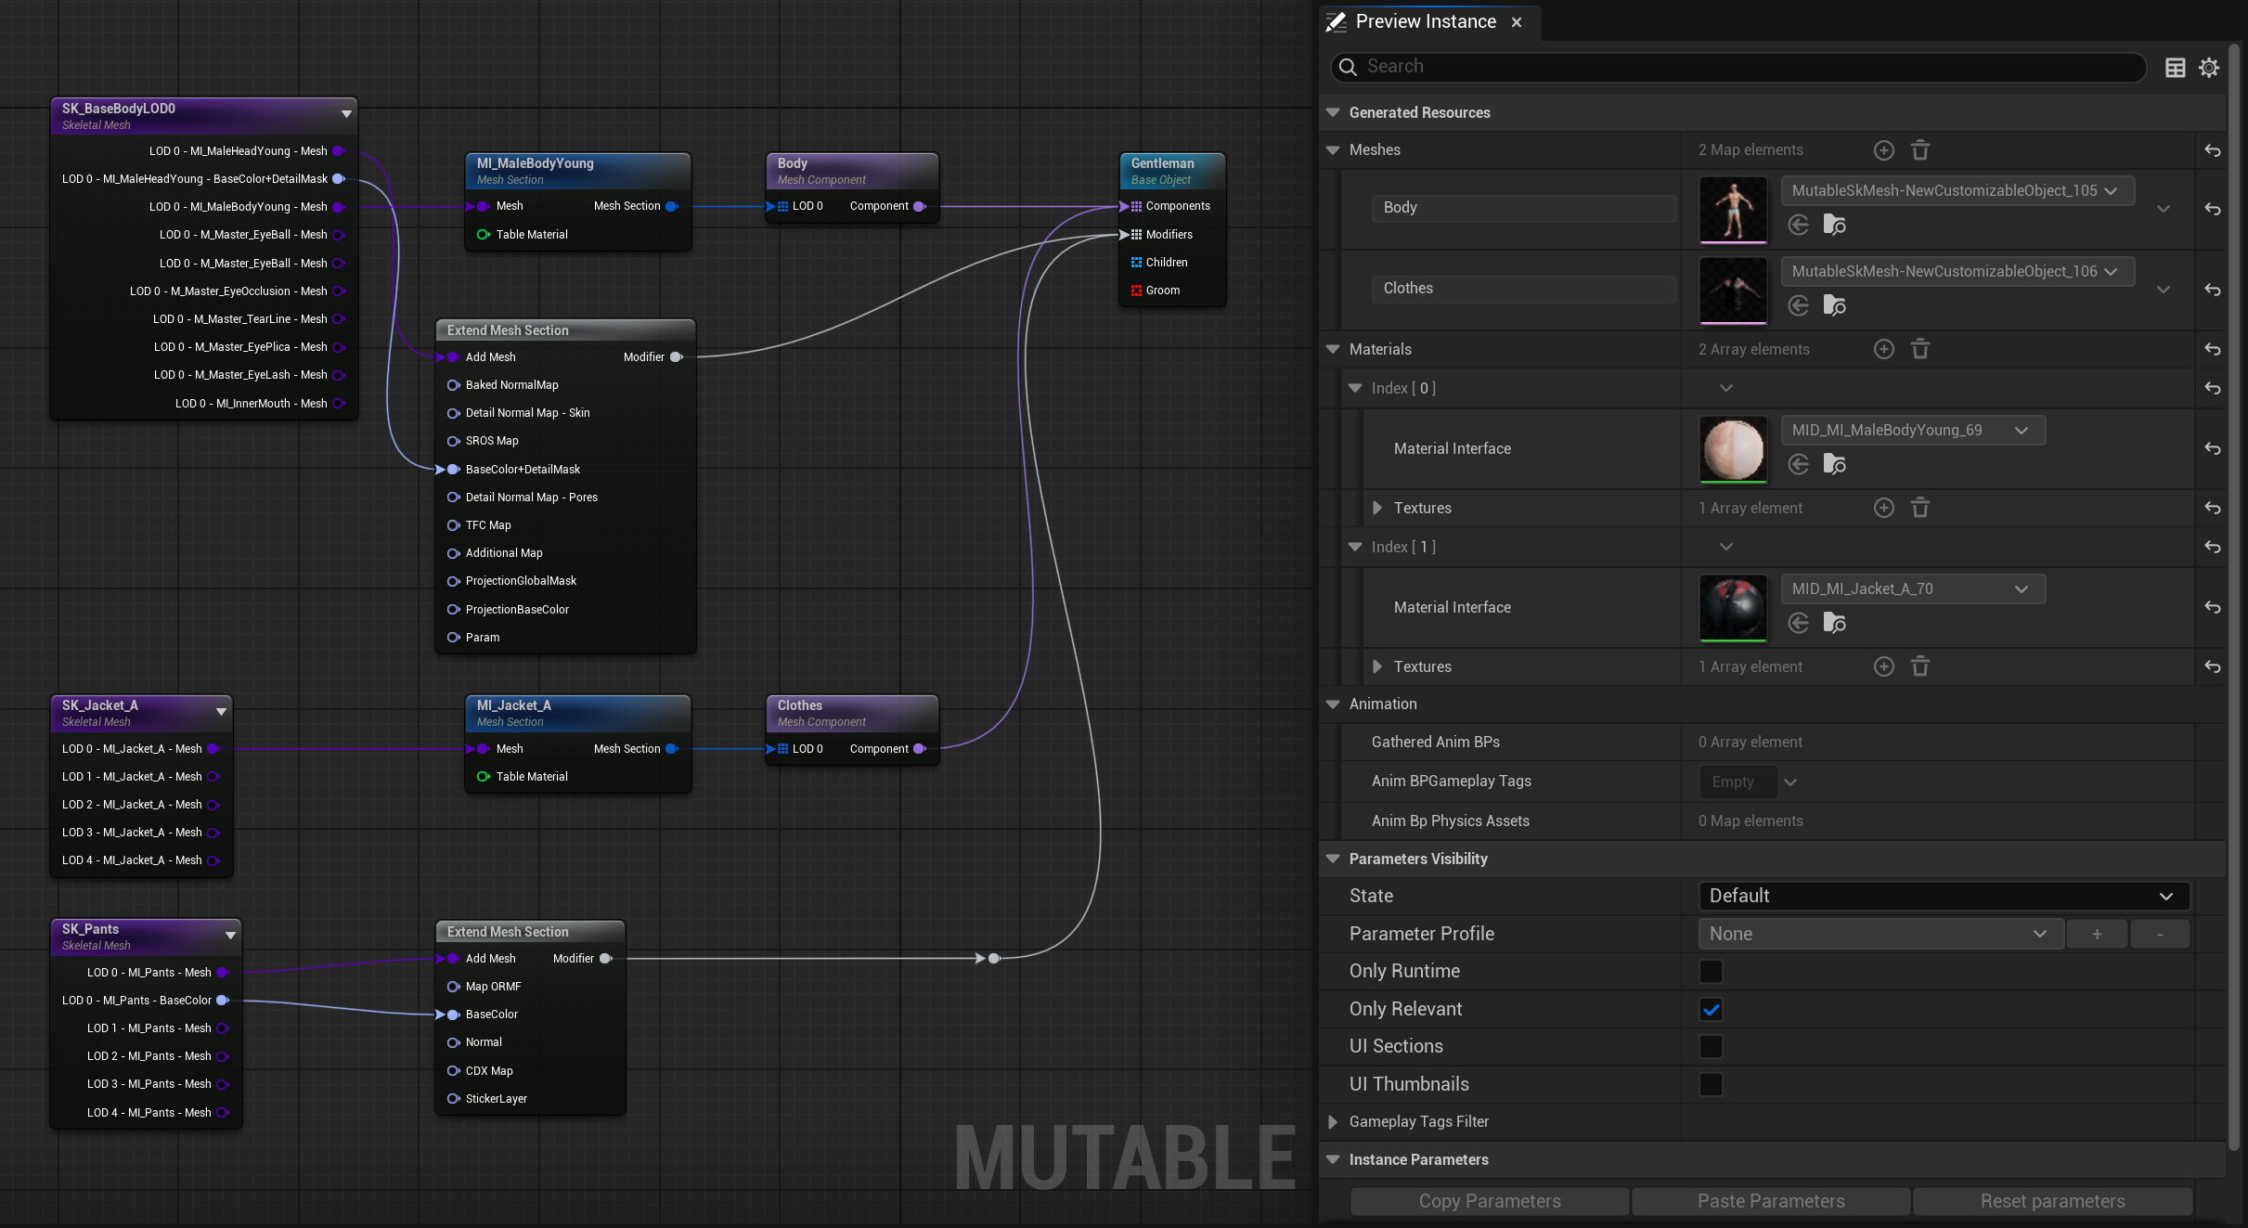Screen dimensions: 2248x1228
Task: Empty the Materials array with trash icon
Action: (x=1920, y=349)
